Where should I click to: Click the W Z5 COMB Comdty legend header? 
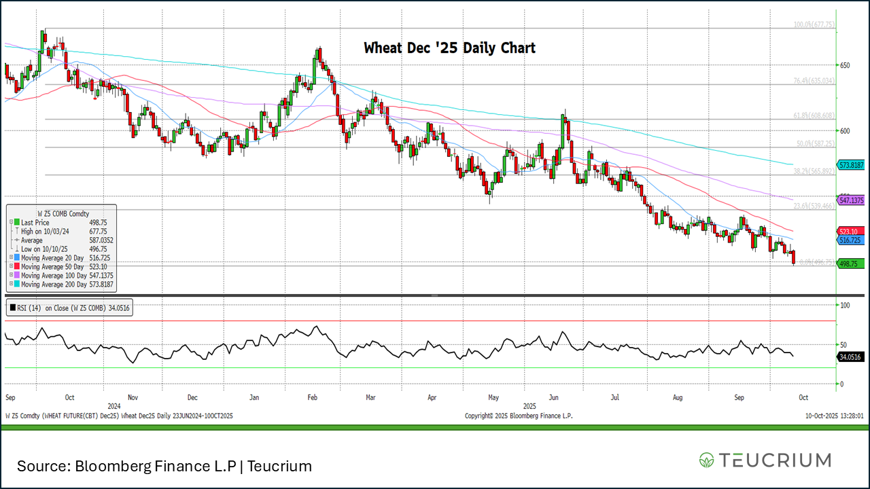(x=60, y=213)
